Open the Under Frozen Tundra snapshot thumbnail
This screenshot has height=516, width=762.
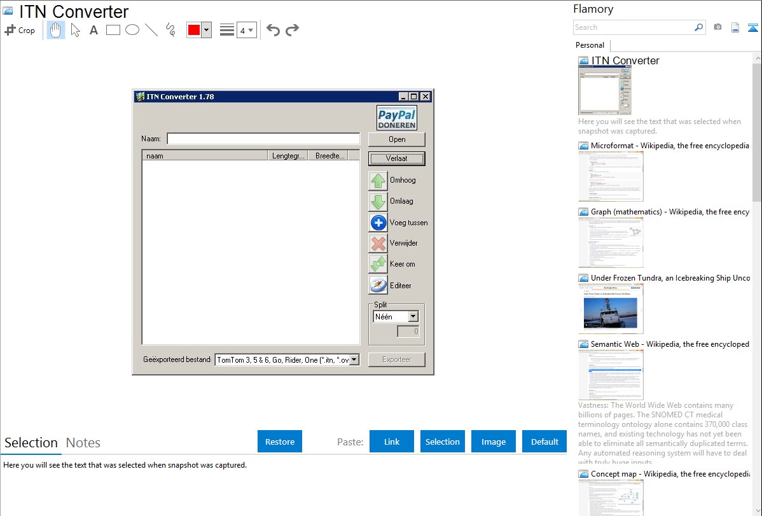tap(611, 309)
